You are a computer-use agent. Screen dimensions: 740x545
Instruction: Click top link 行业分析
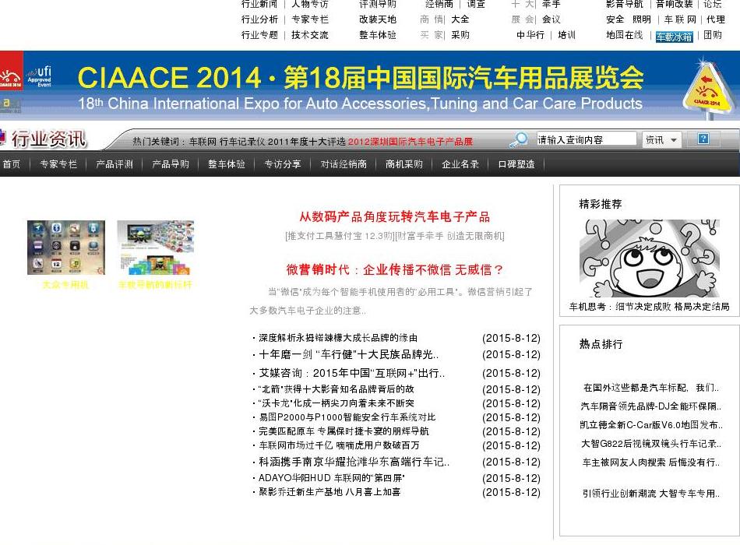point(259,19)
